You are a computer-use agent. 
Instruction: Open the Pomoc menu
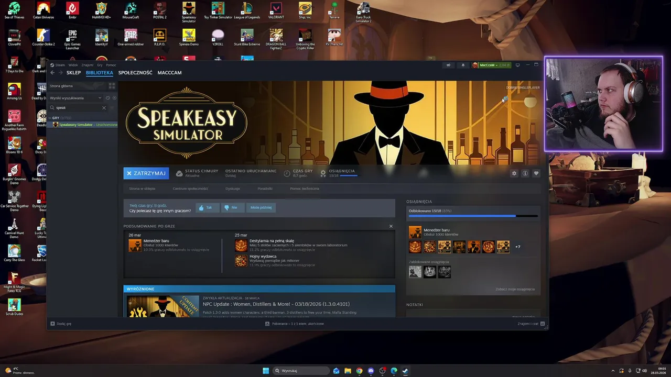pos(111,65)
